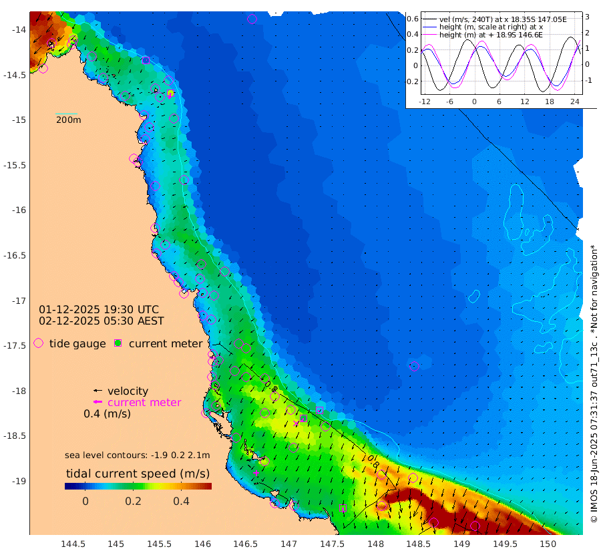Screen dimensions: 601x557
Task: Click the longitude axis label '147.5'
Action: tap(332, 544)
